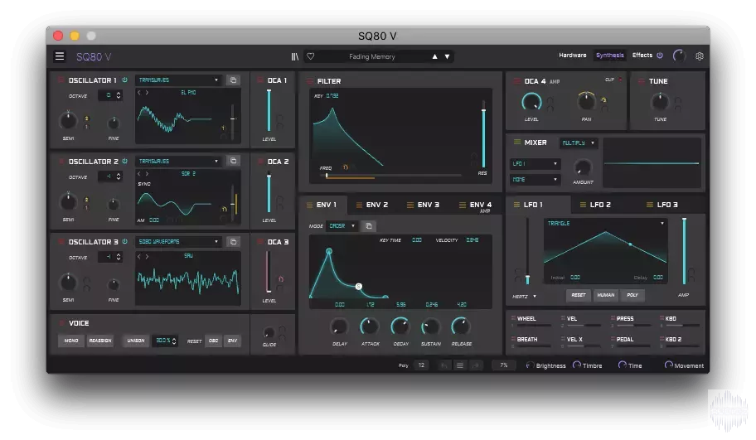Click the Glide knob

pos(269,332)
